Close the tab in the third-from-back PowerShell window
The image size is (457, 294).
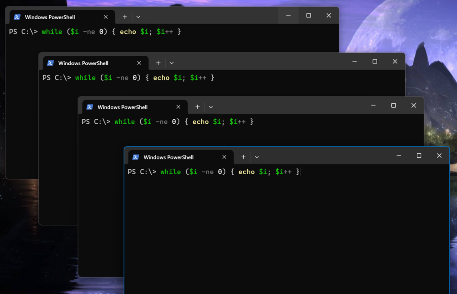coord(179,107)
